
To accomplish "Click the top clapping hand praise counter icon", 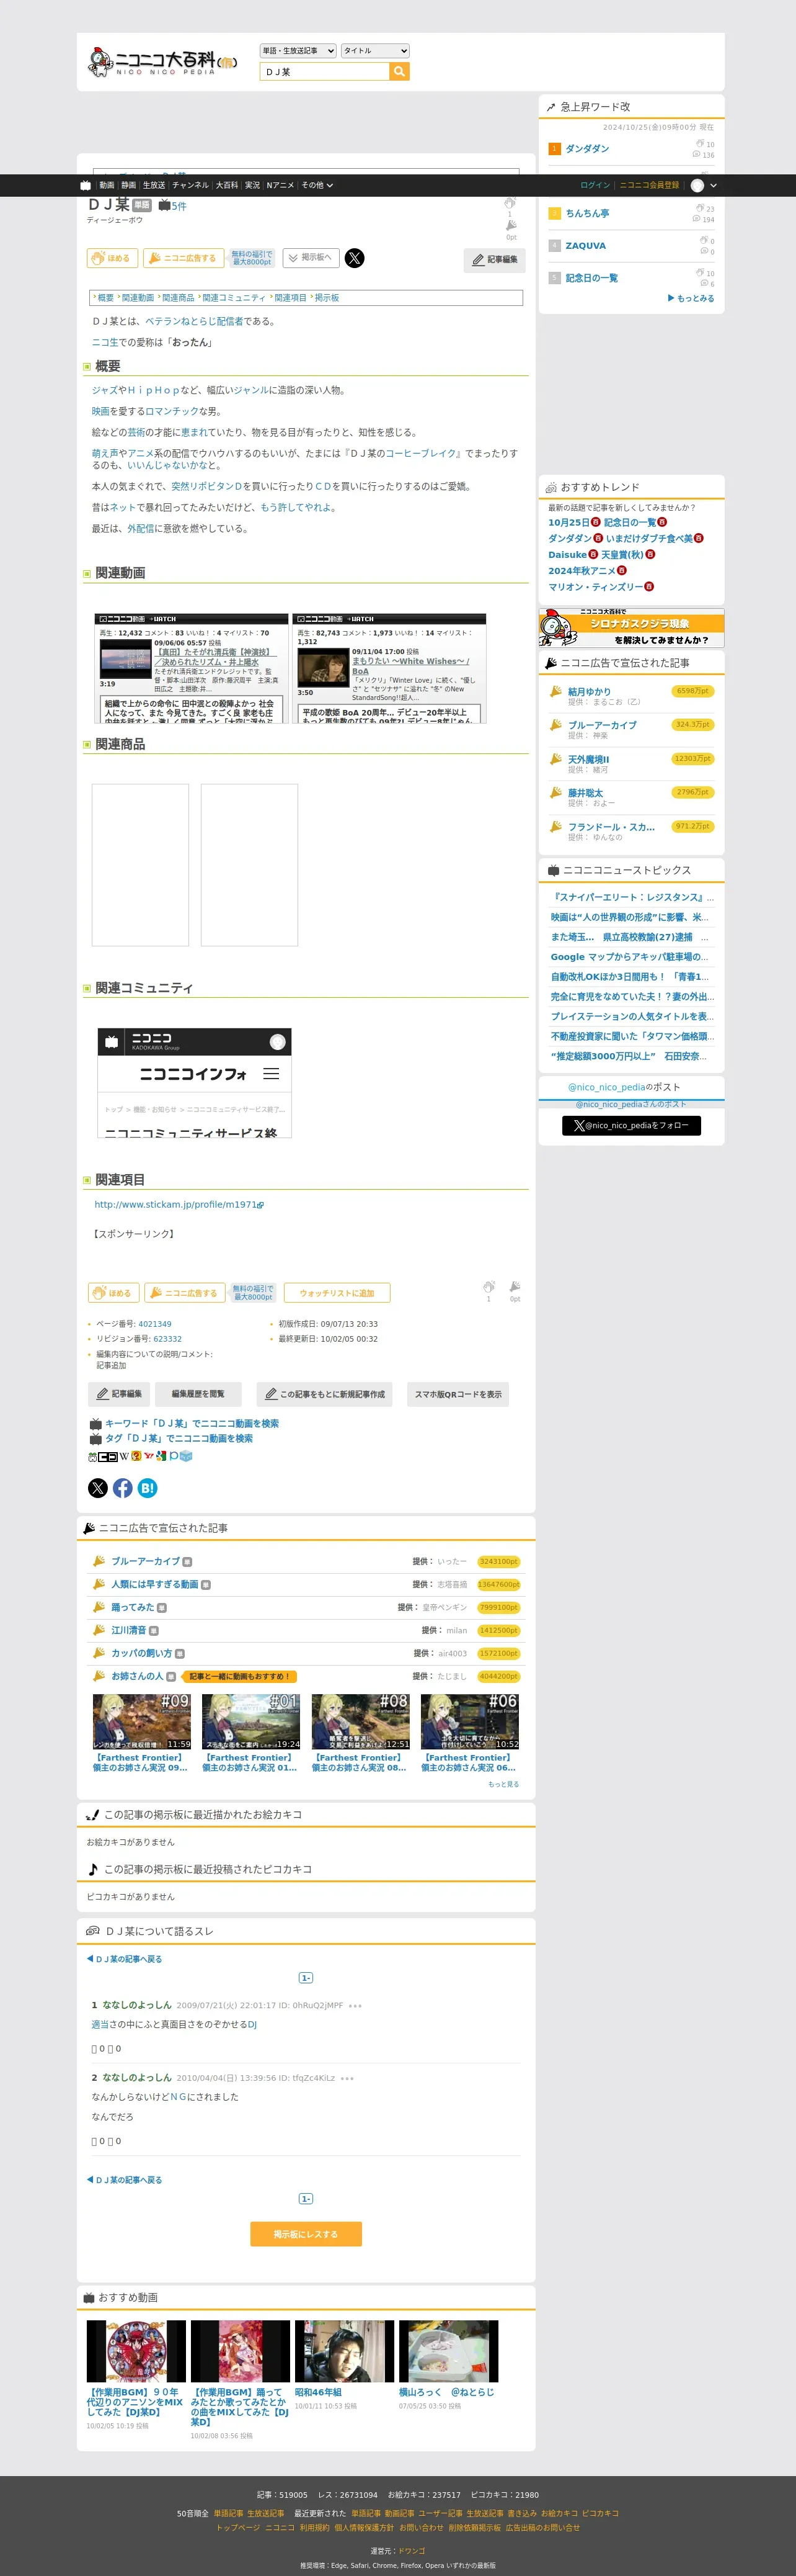I will tap(510, 204).
